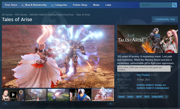Open the Categories dropdown menu
The height and width of the screenshot is (109, 180).
(59, 5)
